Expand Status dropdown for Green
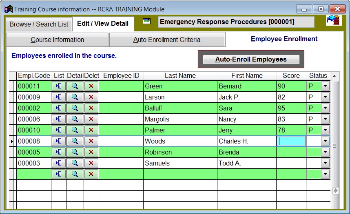350x214 pixels. click(325, 86)
